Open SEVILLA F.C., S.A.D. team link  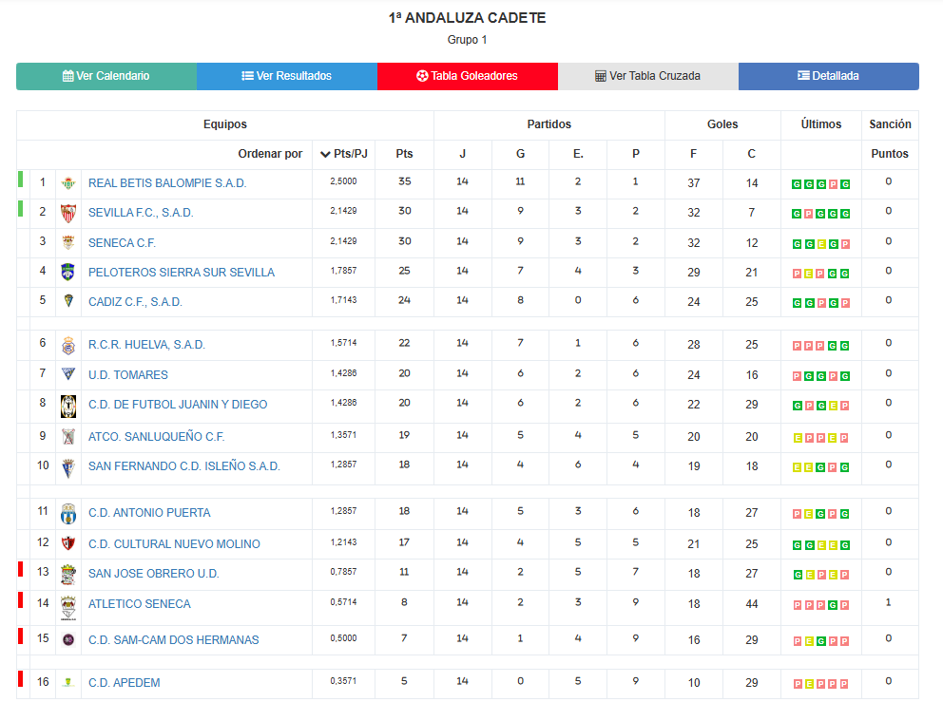coord(141,213)
